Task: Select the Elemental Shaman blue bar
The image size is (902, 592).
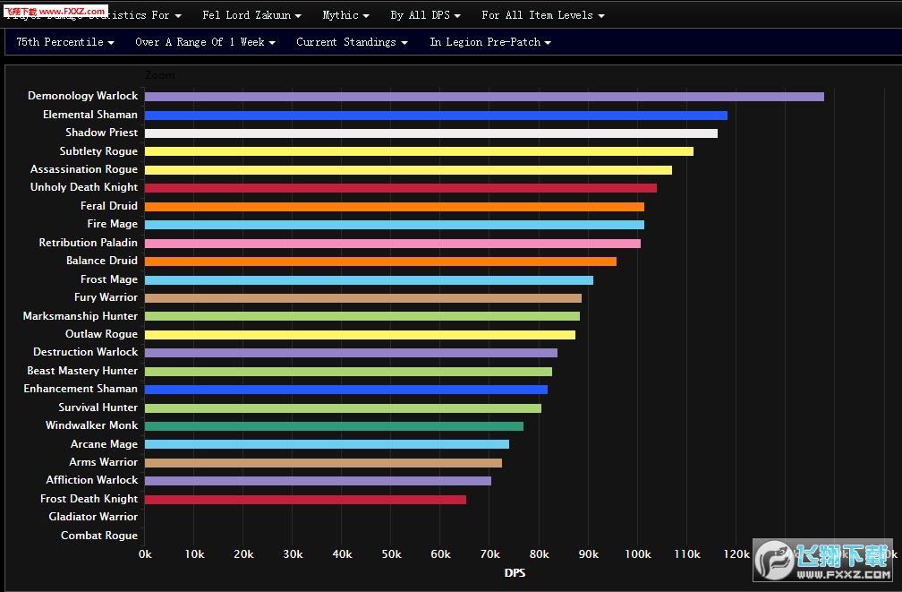Action: 436,116
